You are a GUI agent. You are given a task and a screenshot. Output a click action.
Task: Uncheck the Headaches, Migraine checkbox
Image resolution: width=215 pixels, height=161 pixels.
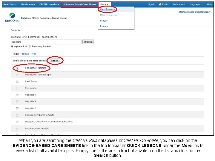[x=17, y=68]
